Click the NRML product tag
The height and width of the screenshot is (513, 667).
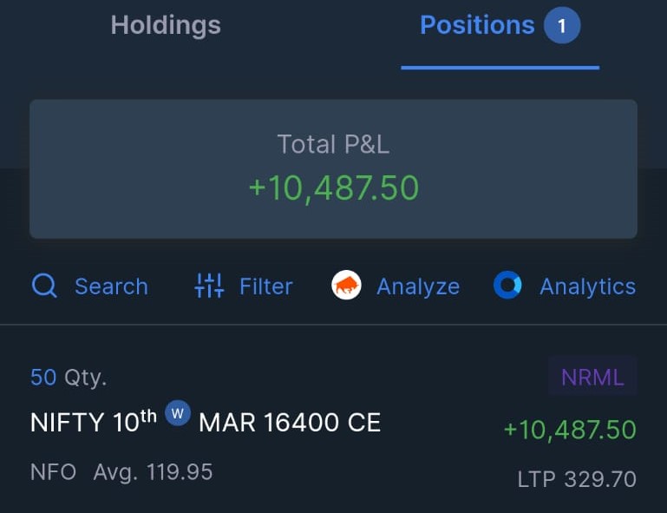coord(592,378)
